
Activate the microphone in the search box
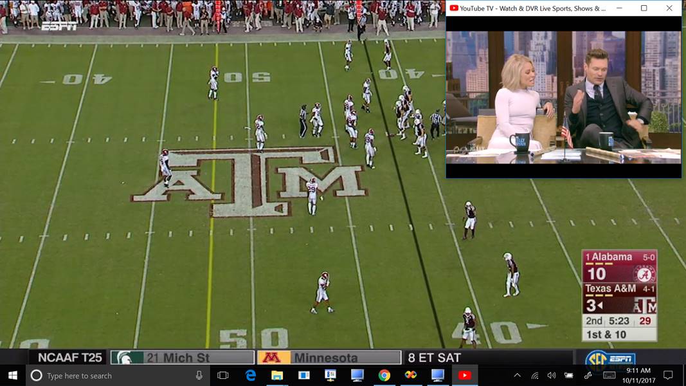pyautogui.click(x=199, y=376)
